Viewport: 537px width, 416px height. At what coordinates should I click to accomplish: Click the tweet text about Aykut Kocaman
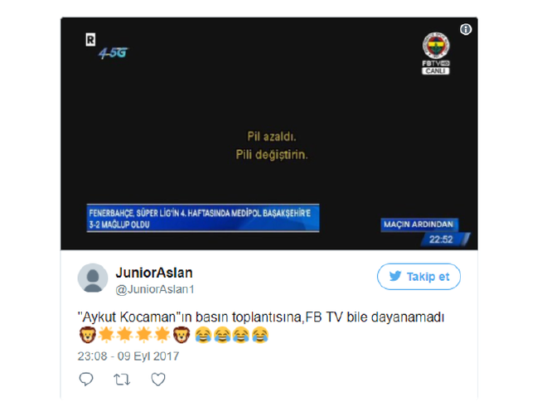(x=261, y=317)
